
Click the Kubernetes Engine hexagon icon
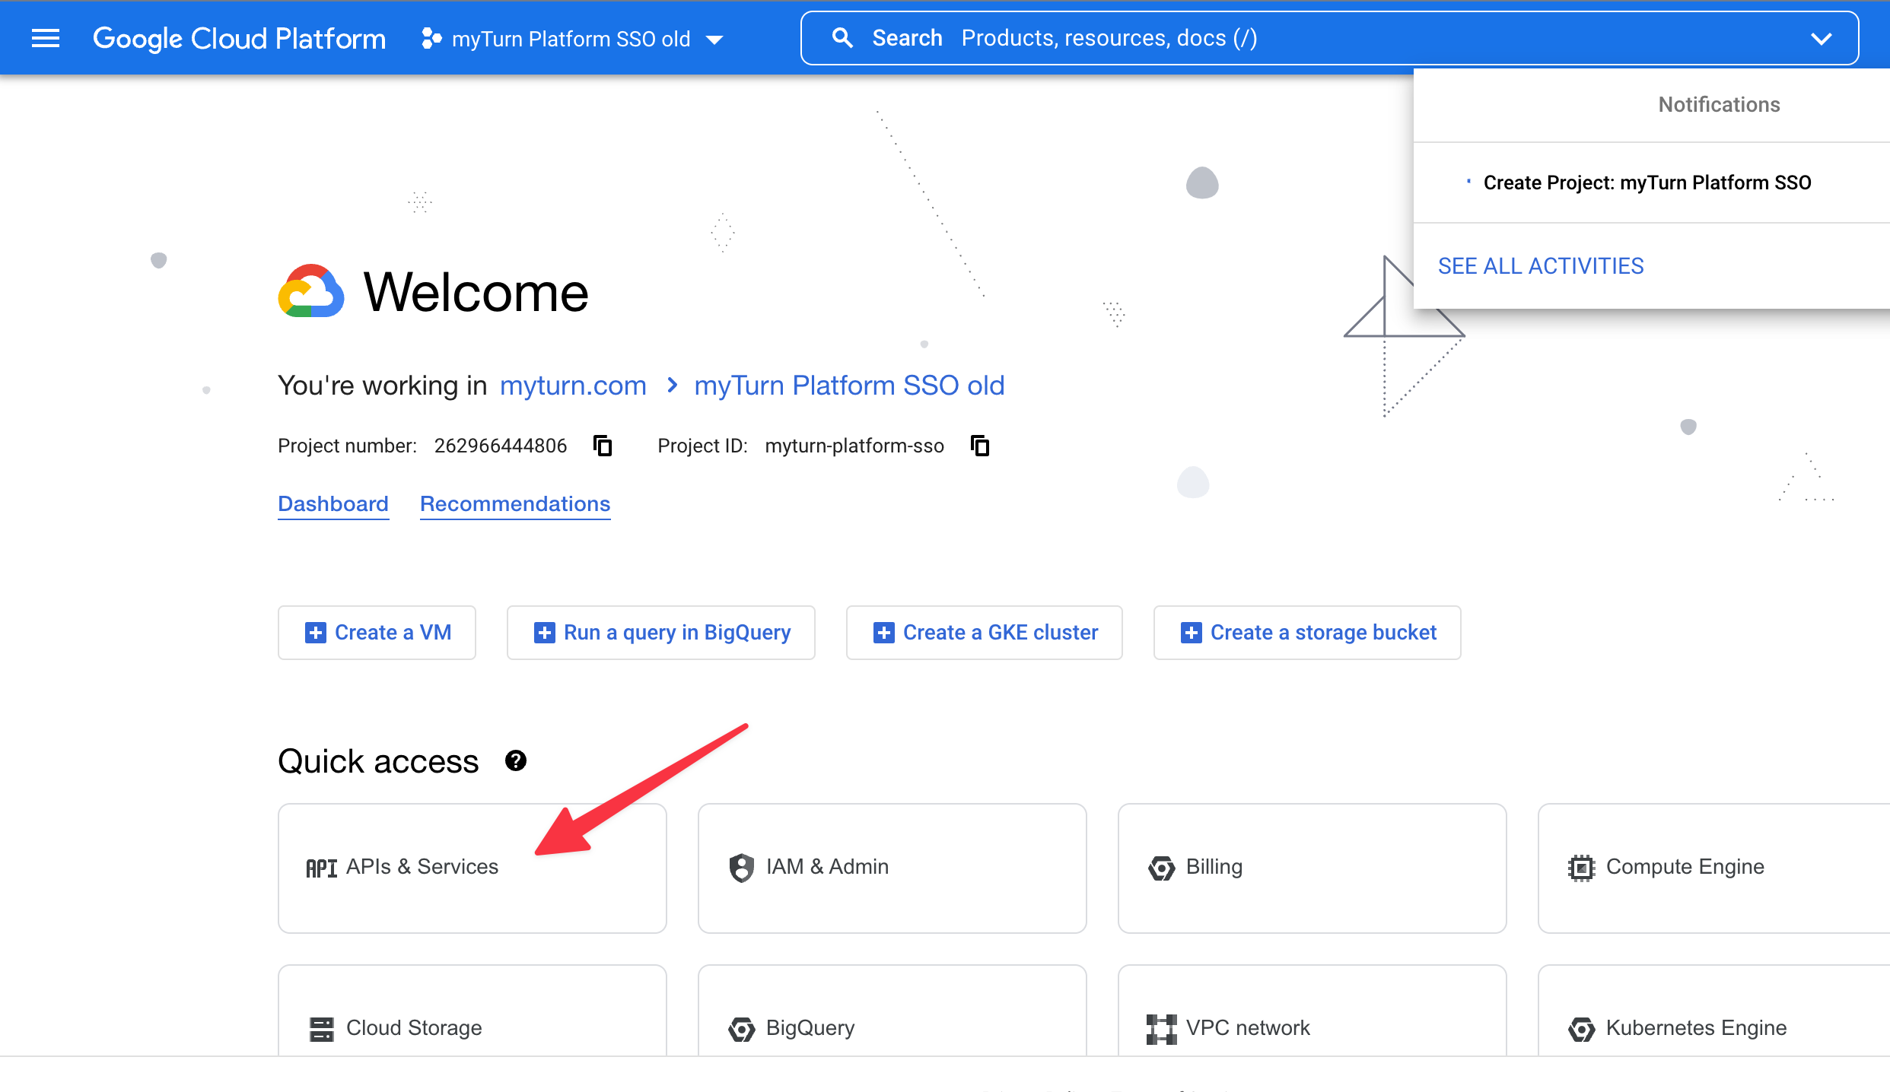[x=1581, y=1029]
